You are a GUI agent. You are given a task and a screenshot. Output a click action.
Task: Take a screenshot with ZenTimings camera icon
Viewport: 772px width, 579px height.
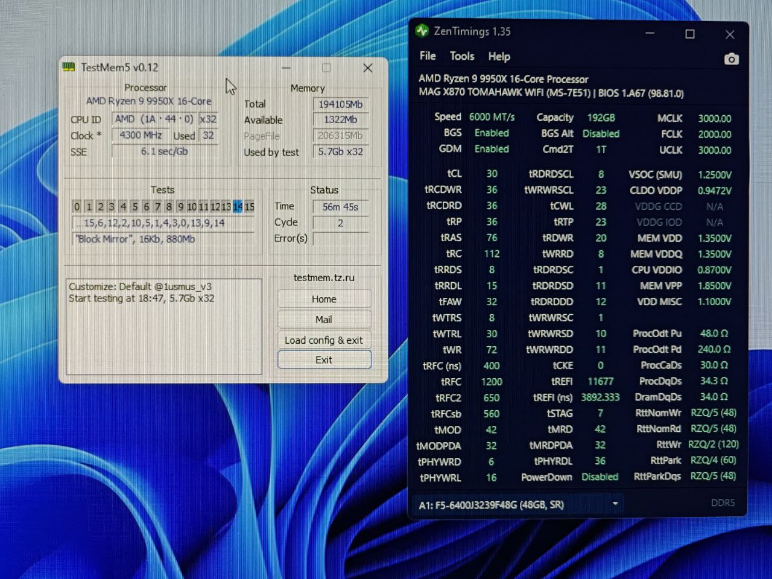tap(731, 59)
